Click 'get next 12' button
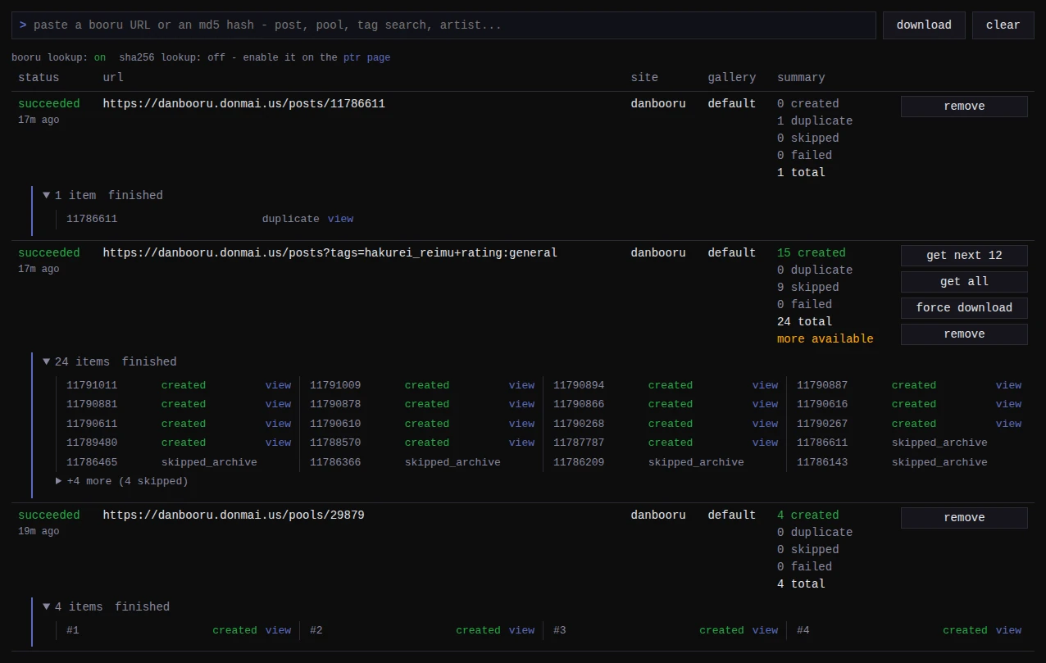The width and height of the screenshot is (1046, 663). coord(964,256)
